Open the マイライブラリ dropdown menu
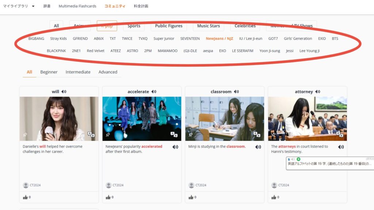Viewport: 374px width, 210px height. pos(19,6)
